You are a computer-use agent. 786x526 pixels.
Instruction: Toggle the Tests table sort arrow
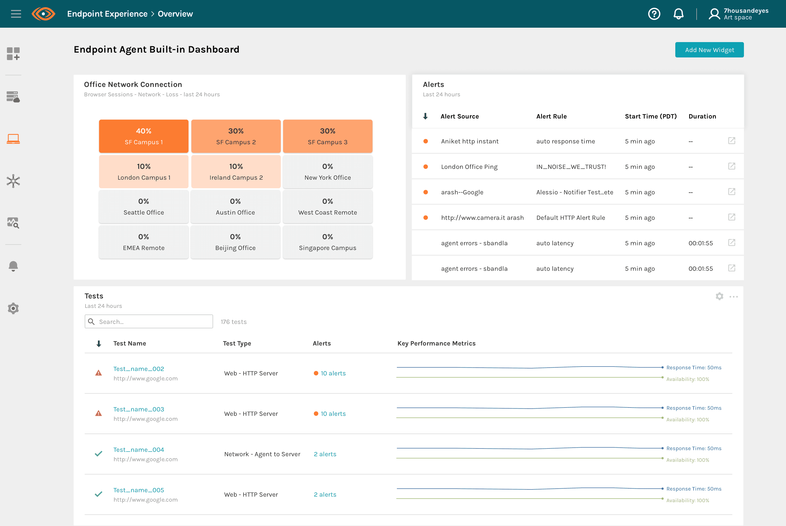pyautogui.click(x=99, y=344)
